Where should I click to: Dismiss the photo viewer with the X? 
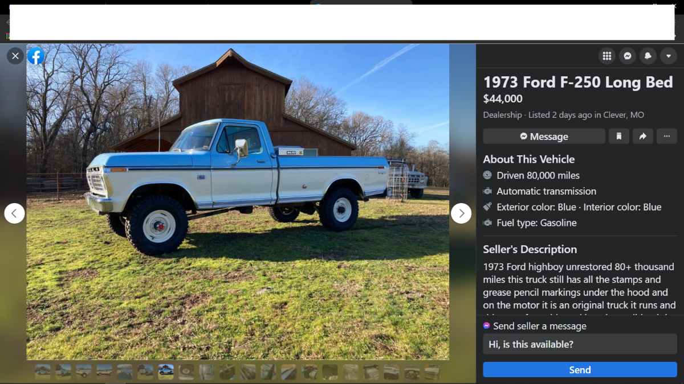pyautogui.click(x=15, y=56)
